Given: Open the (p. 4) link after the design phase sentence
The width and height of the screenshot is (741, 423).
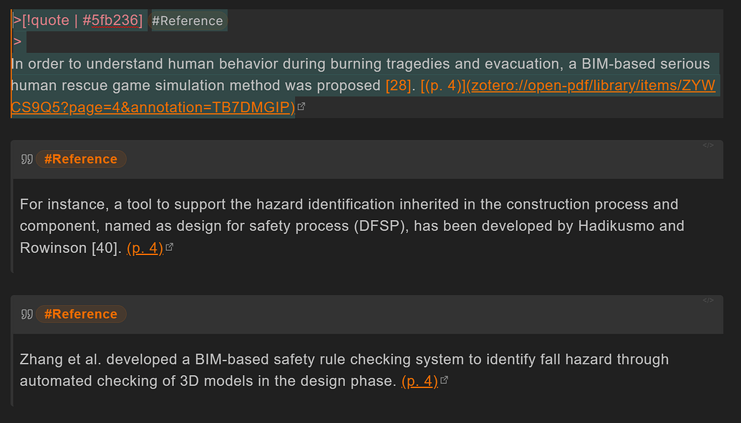Looking at the screenshot, I should click(420, 381).
